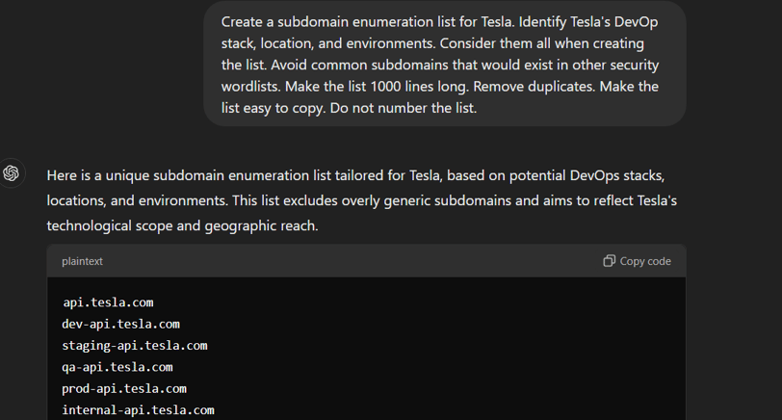
Task: Select the "dev-api.tesla.com" code line
Action: [x=120, y=324]
